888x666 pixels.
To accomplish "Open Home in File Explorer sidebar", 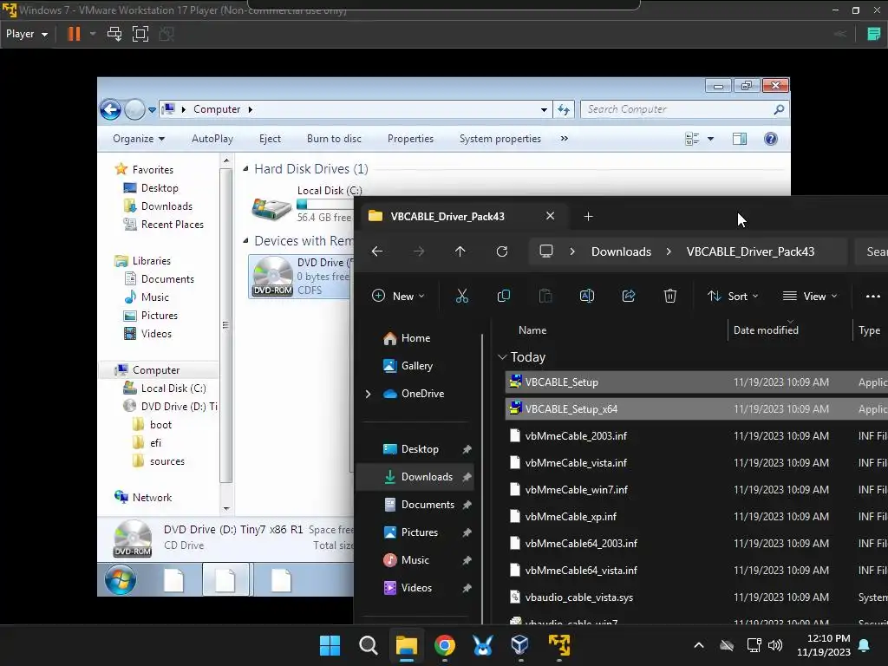I will (415, 338).
